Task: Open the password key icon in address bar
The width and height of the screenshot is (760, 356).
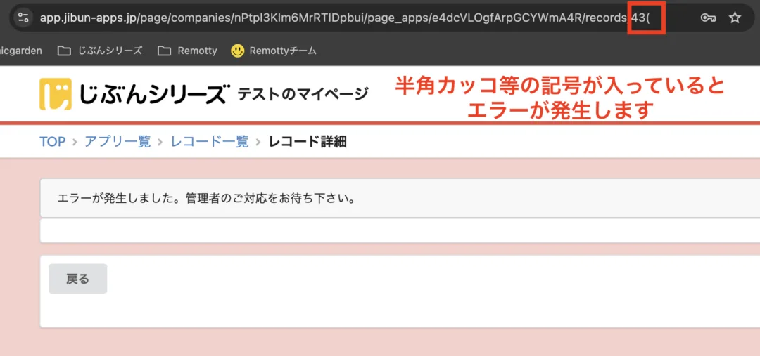Action: [708, 18]
